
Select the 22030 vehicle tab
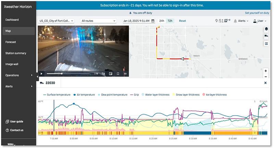click(49, 83)
